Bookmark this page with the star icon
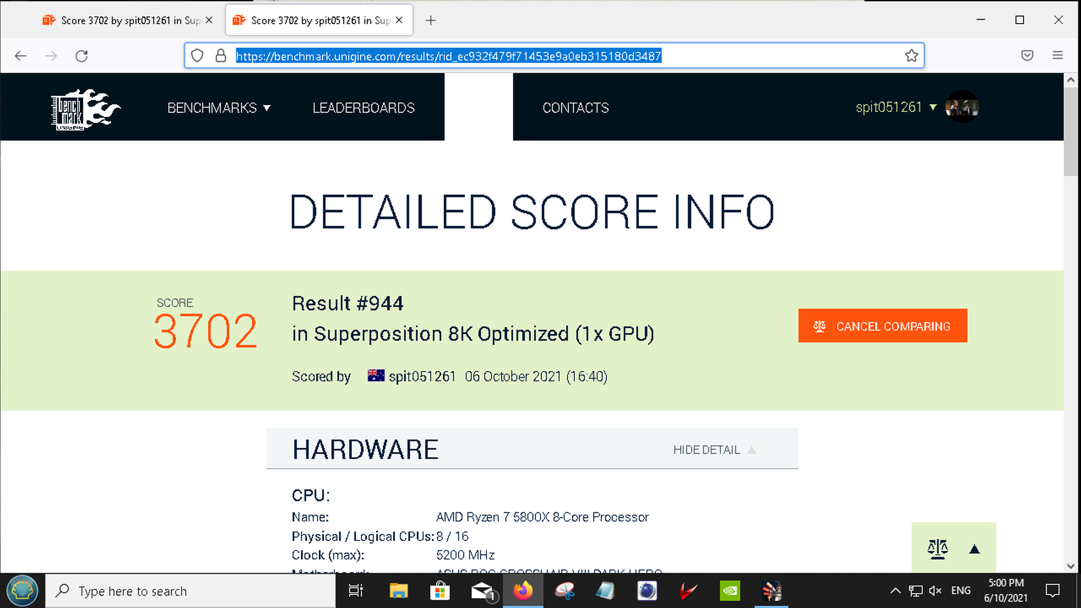Image resolution: width=1081 pixels, height=608 pixels. [x=911, y=56]
